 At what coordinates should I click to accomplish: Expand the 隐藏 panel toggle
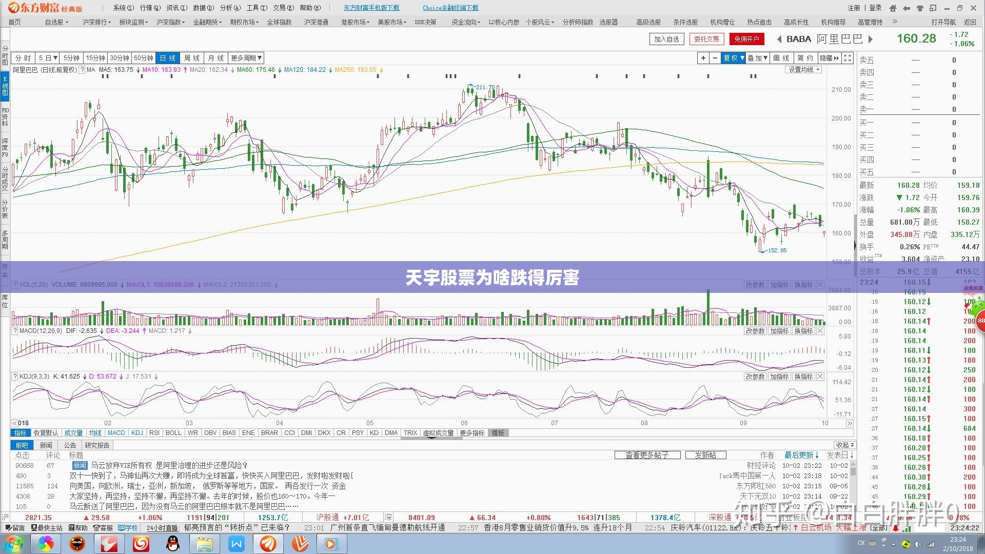point(830,58)
